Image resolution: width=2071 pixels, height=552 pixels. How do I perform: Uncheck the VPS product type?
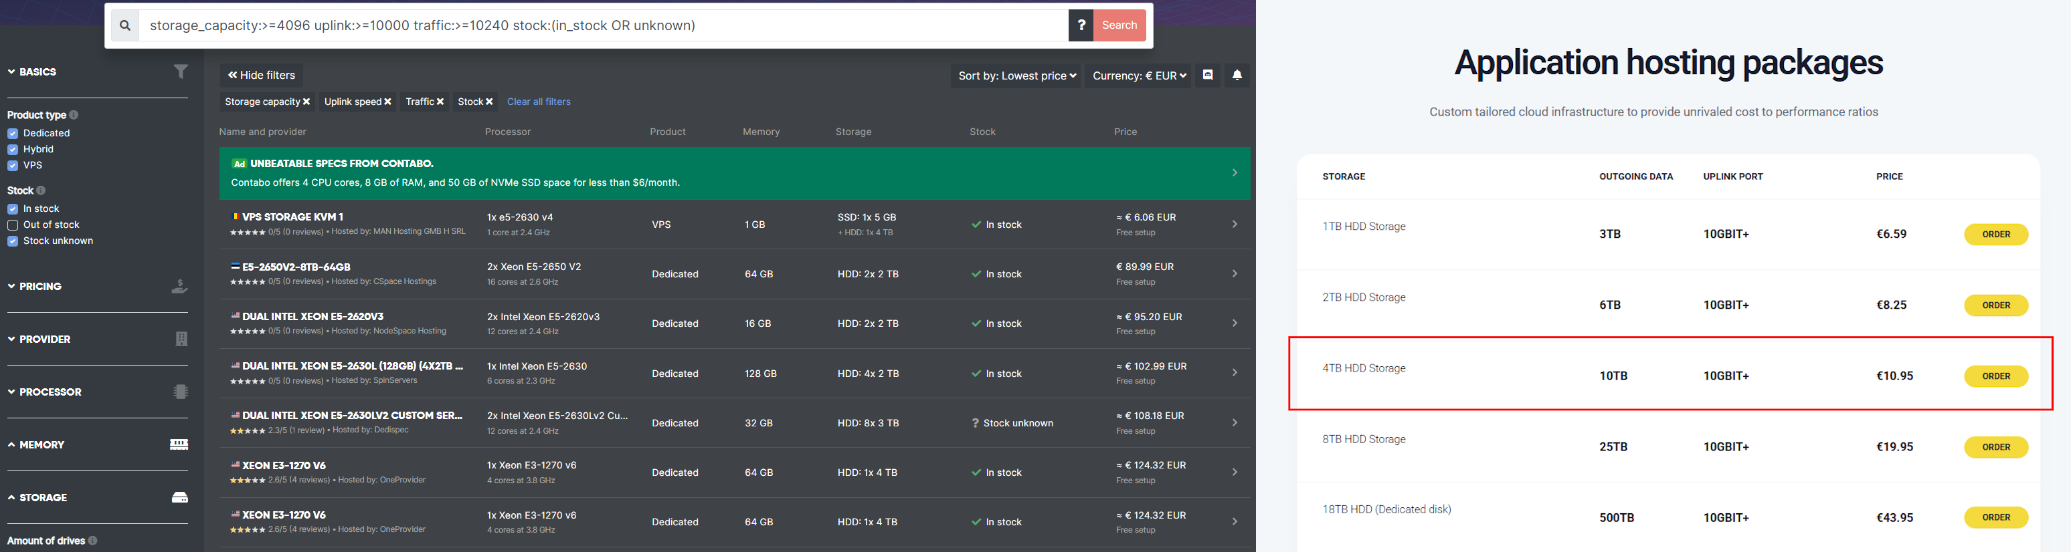[13, 166]
